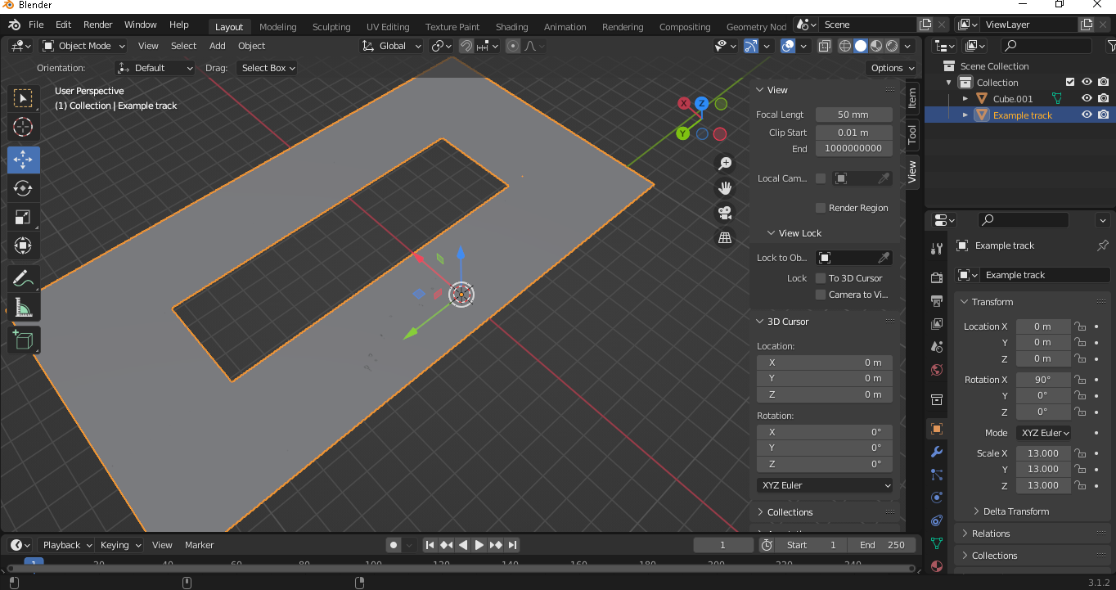This screenshot has height=590, width=1116.
Task: Open the World properties tab icon
Action: [937, 370]
